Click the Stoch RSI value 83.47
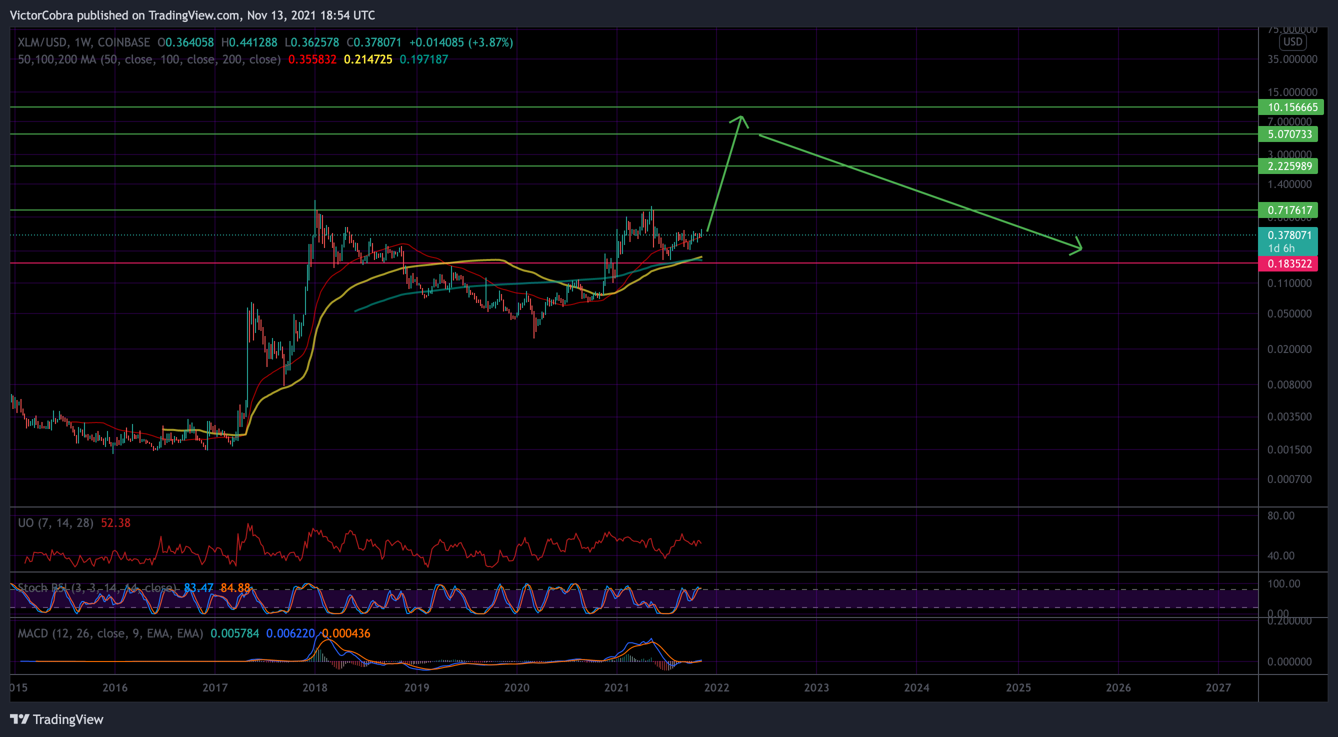The width and height of the screenshot is (1338, 737). tap(198, 588)
